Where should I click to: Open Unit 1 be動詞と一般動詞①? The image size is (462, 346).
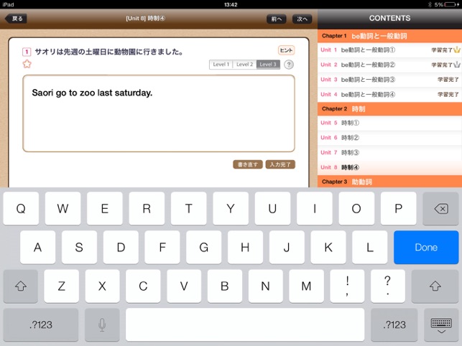point(389,50)
